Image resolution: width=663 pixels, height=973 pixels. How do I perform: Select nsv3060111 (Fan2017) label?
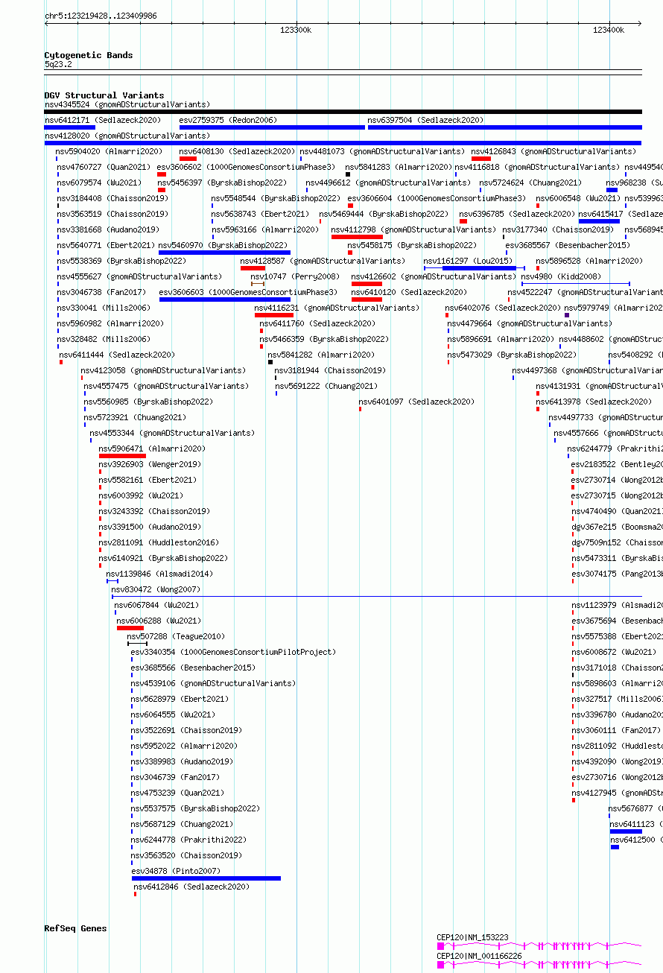click(x=616, y=730)
